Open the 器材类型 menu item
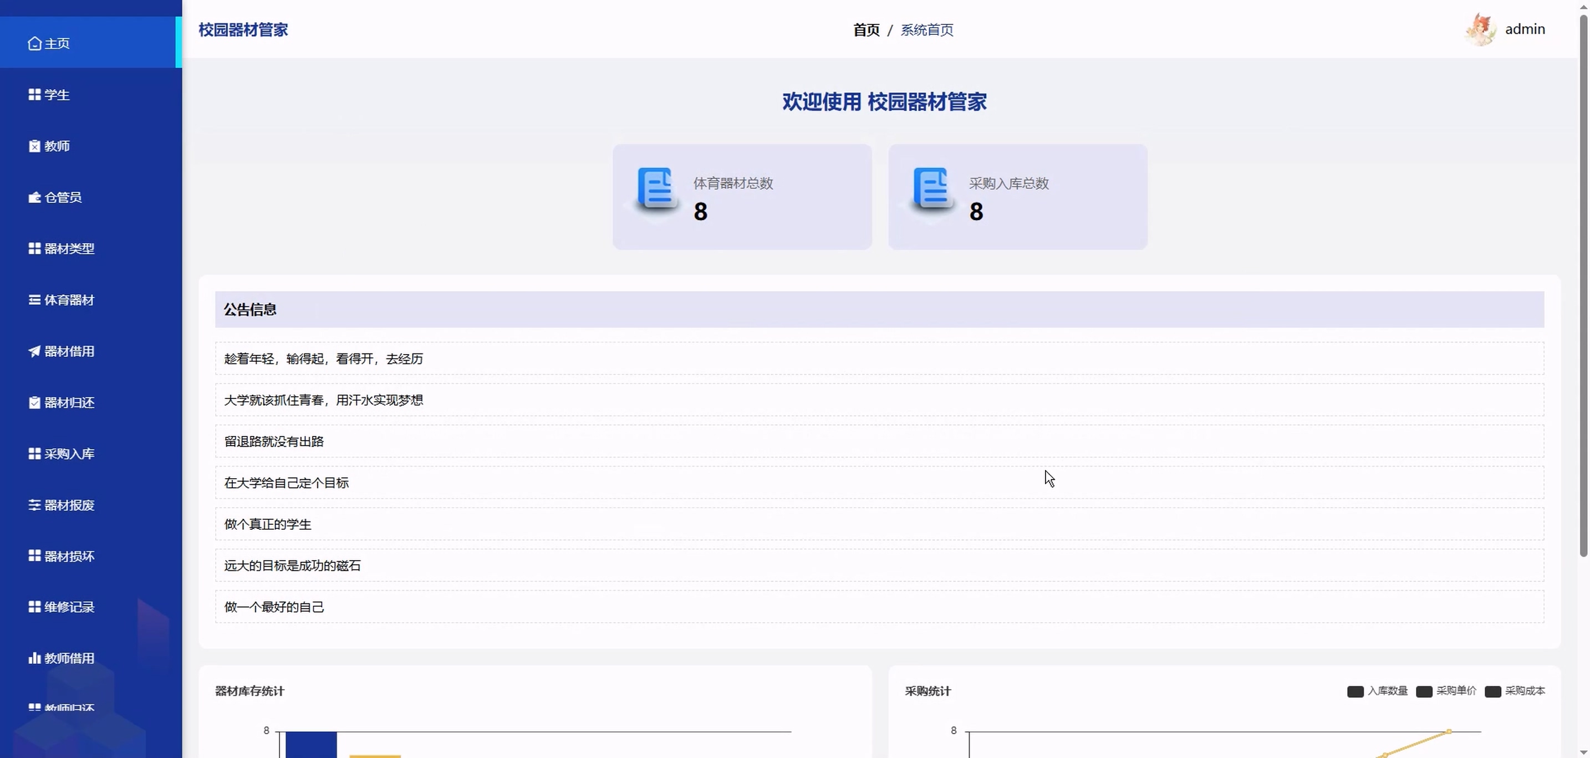The image size is (1590, 758). (x=69, y=249)
